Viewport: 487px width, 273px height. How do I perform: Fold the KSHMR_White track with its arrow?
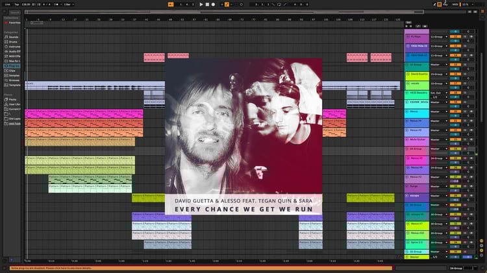tap(407, 102)
